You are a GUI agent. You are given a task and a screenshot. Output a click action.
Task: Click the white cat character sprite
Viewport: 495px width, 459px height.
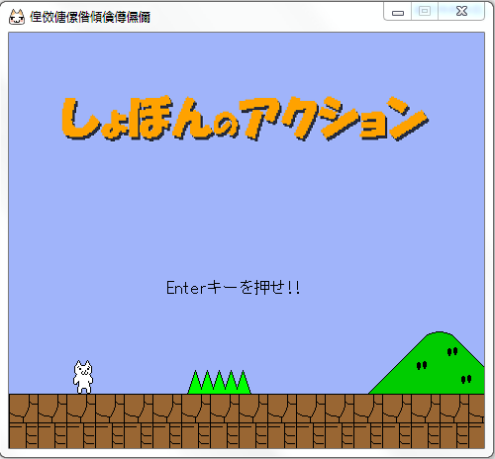coord(83,377)
